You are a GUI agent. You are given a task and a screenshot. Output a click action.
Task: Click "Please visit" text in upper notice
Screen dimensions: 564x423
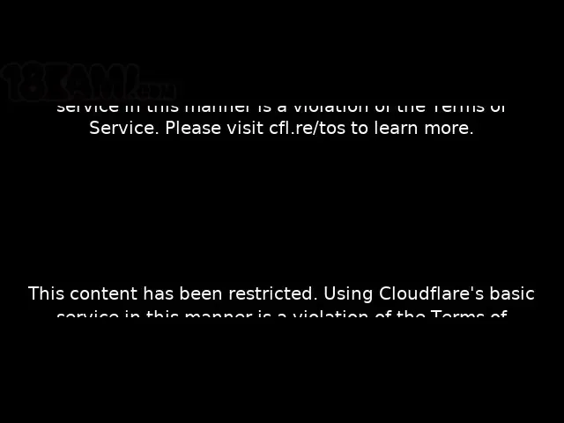click(214, 128)
